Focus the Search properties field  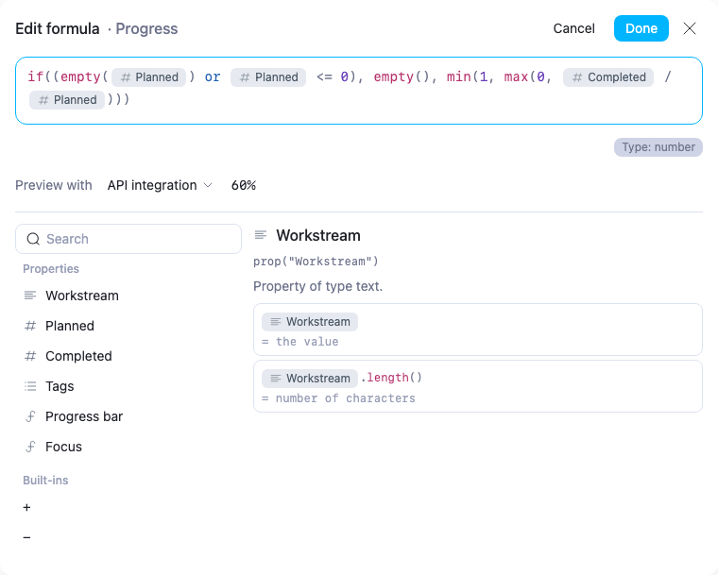coord(128,239)
